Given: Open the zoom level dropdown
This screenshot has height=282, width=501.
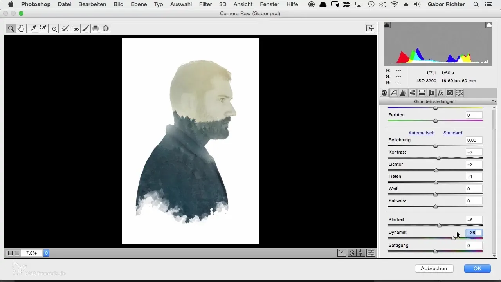Looking at the screenshot, I should click(47, 253).
